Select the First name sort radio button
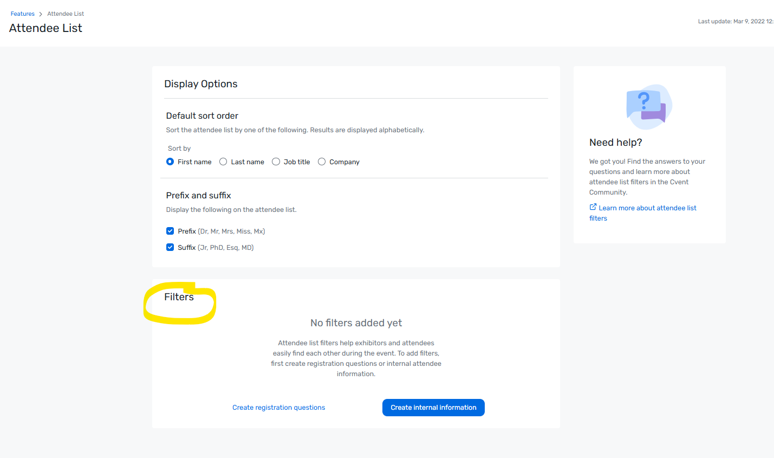This screenshot has width=774, height=458. tap(170, 162)
